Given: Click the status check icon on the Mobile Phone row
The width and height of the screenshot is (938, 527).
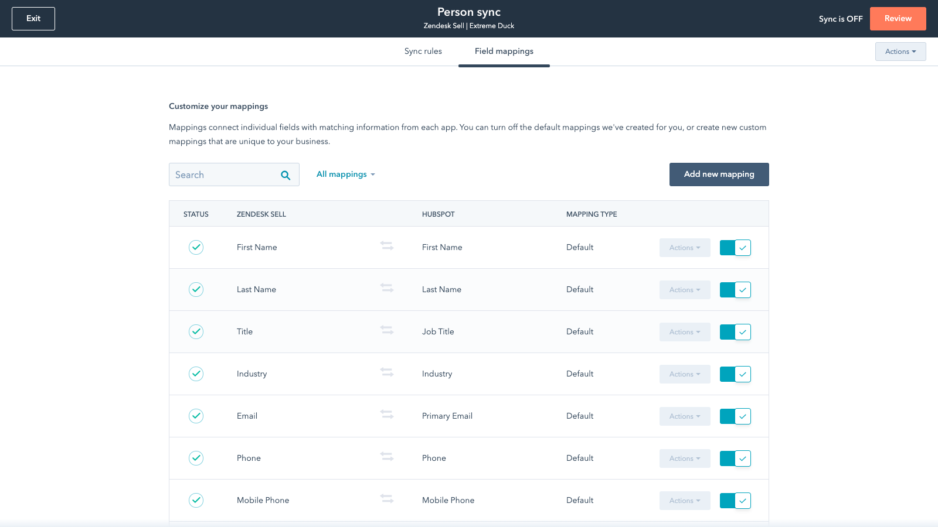Looking at the screenshot, I should coord(196,500).
